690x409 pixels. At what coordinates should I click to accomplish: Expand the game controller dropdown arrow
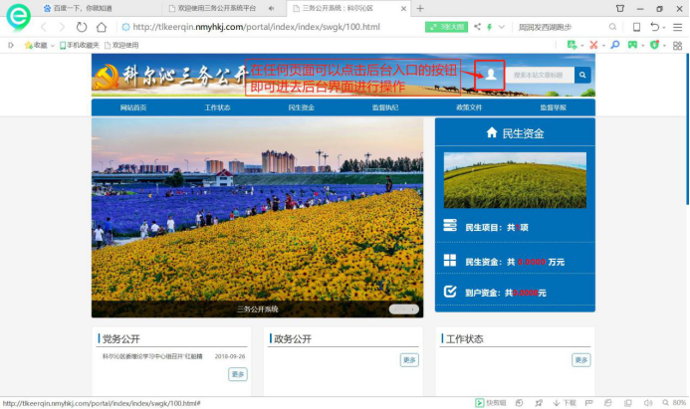pyautogui.click(x=642, y=46)
